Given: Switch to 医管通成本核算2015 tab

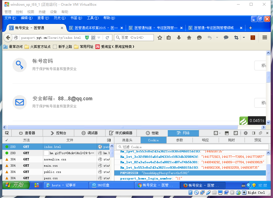Looking at the screenshot, I should 96,28.
